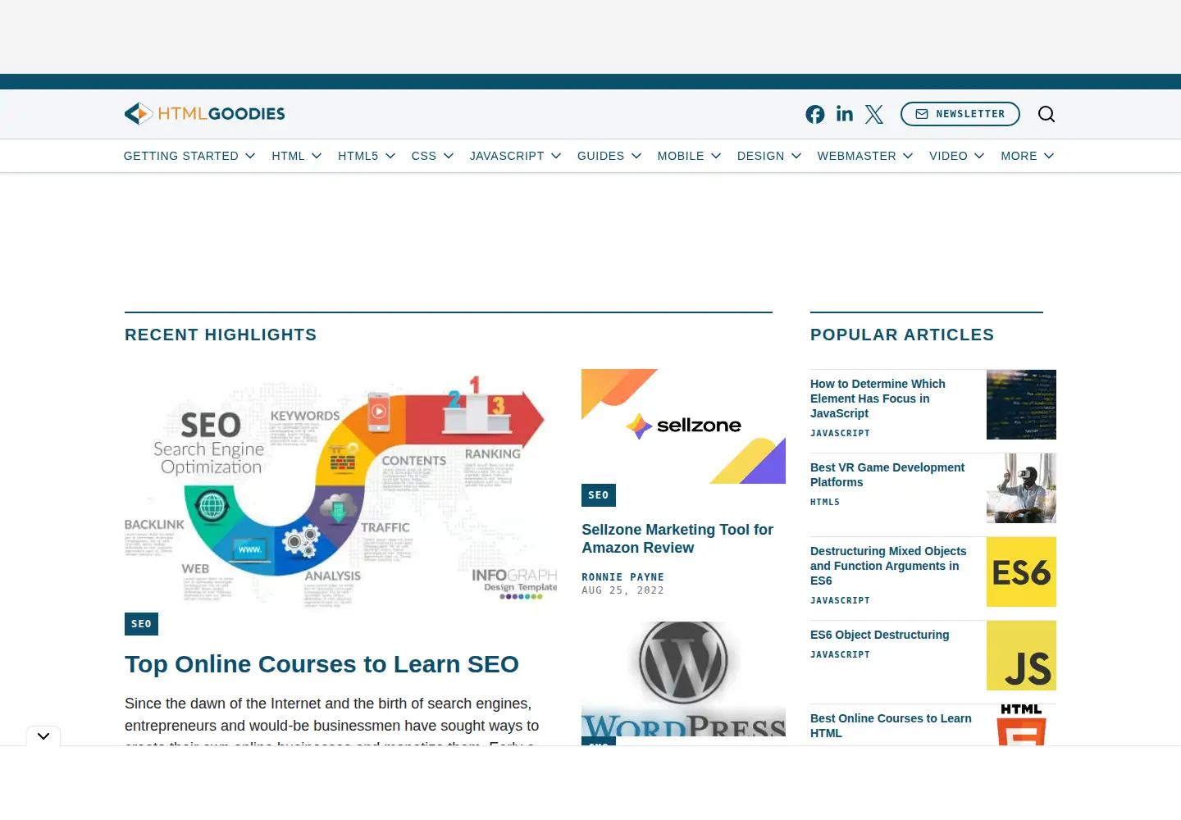The height and width of the screenshot is (820, 1181).
Task: Open Sellzone Marketing Tool for Amazon Review
Action: click(677, 539)
